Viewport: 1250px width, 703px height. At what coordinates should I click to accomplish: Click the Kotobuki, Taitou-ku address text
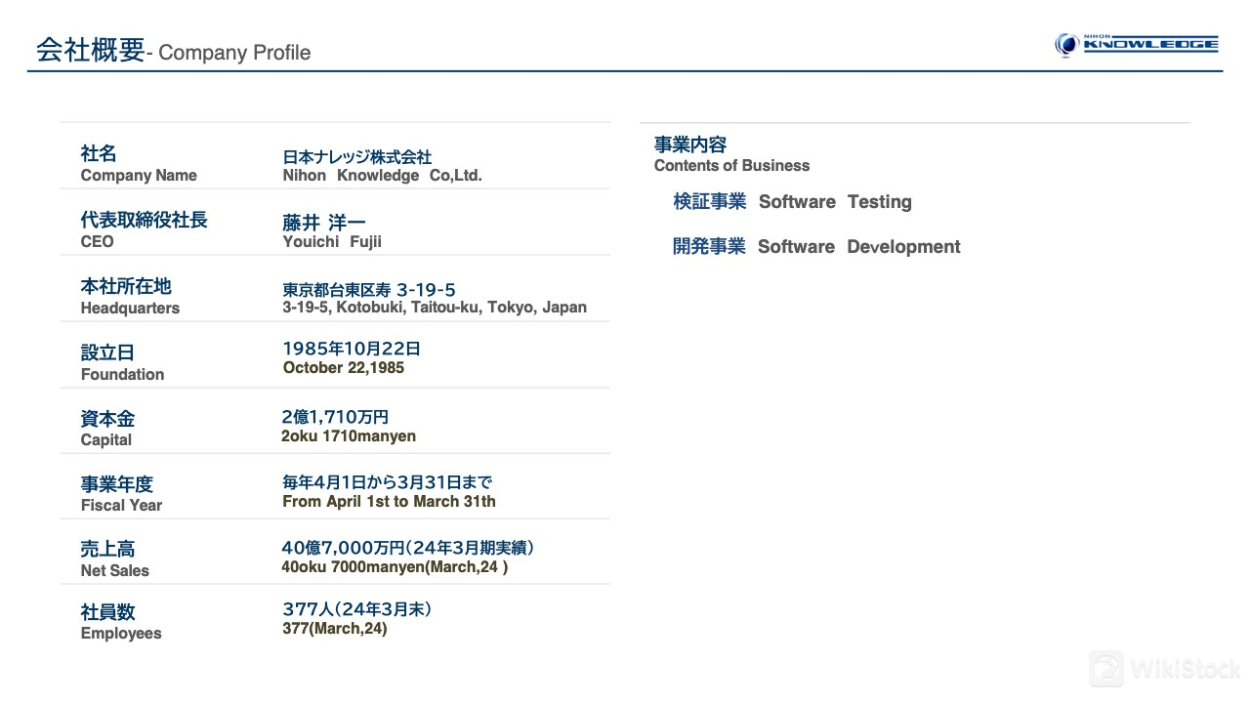[x=435, y=307]
